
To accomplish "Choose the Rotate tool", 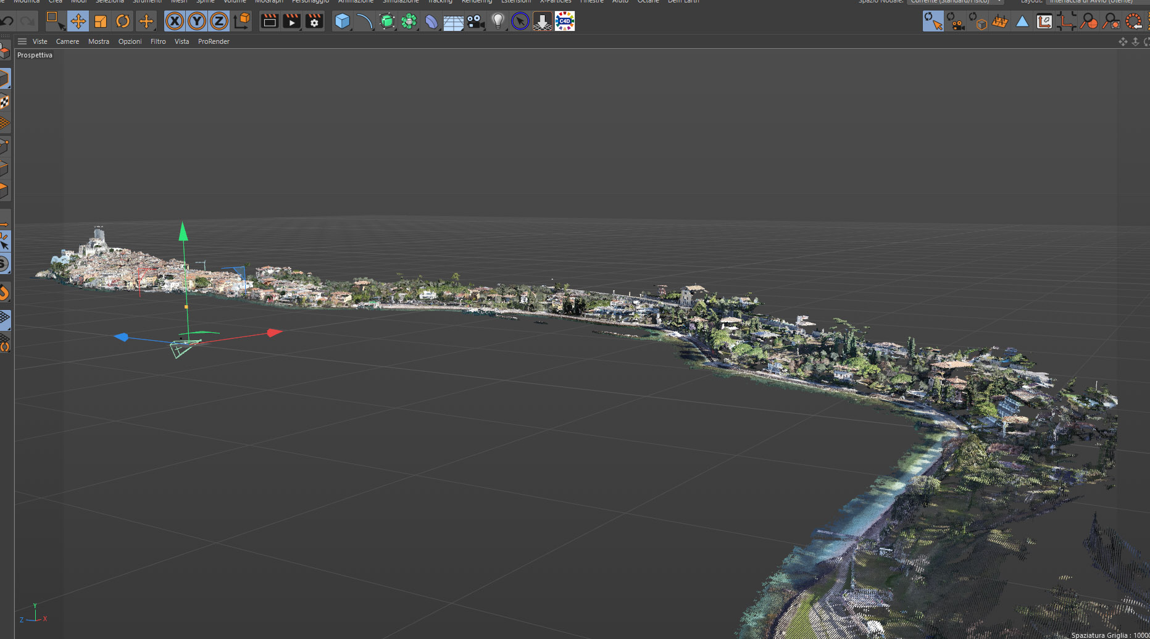I will click(x=123, y=22).
